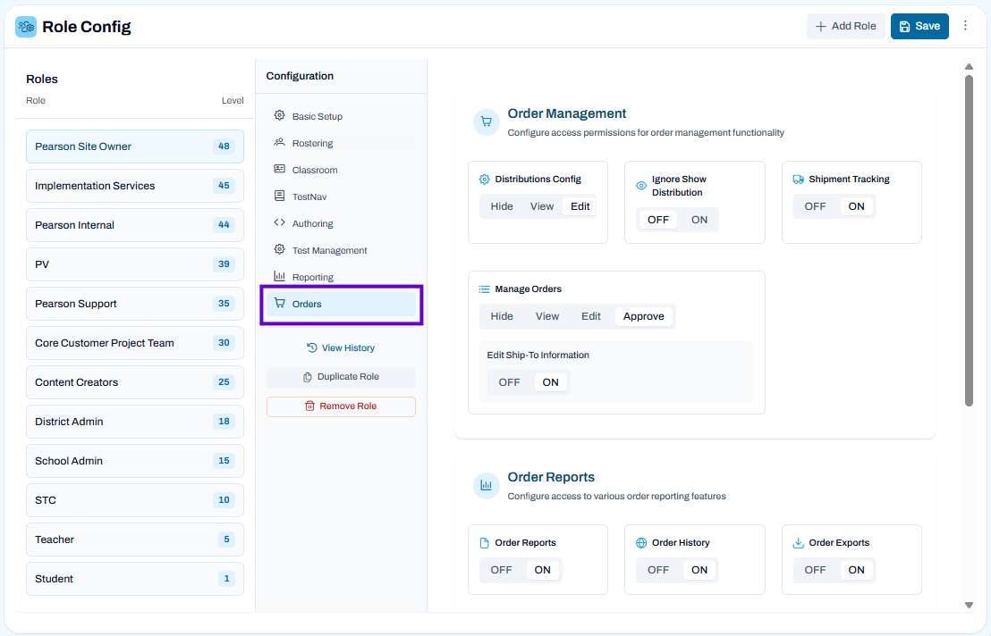Turn Ignore Show Distribution ON

click(699, 220)
